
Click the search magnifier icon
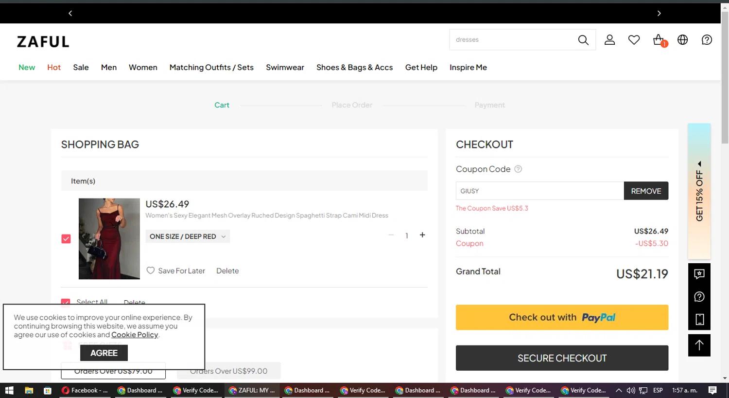pos(583,40)
